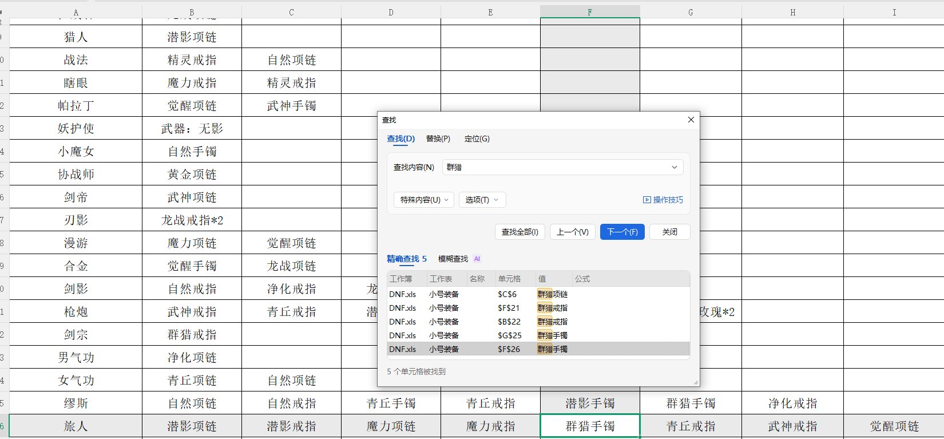Expand the 查找内容 history dropdown arrow

674,167
